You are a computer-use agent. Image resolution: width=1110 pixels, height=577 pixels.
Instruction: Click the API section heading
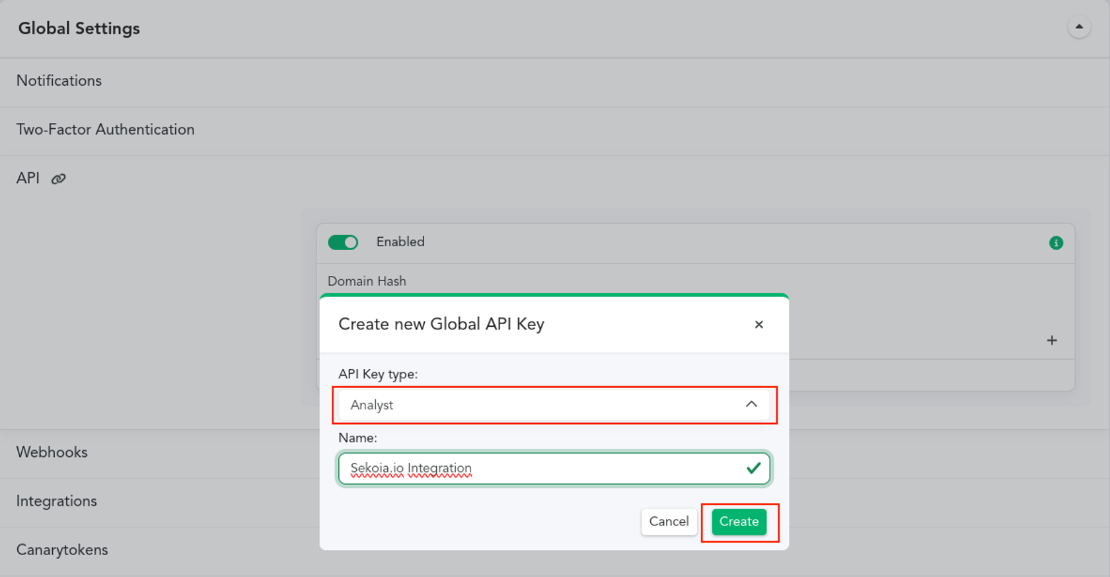28,178
